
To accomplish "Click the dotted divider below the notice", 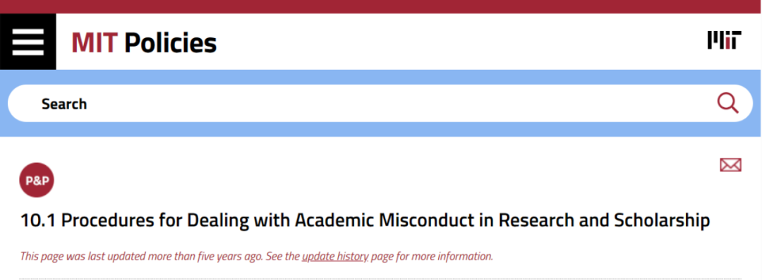I will pyautogui.click(x=381, y=279).
